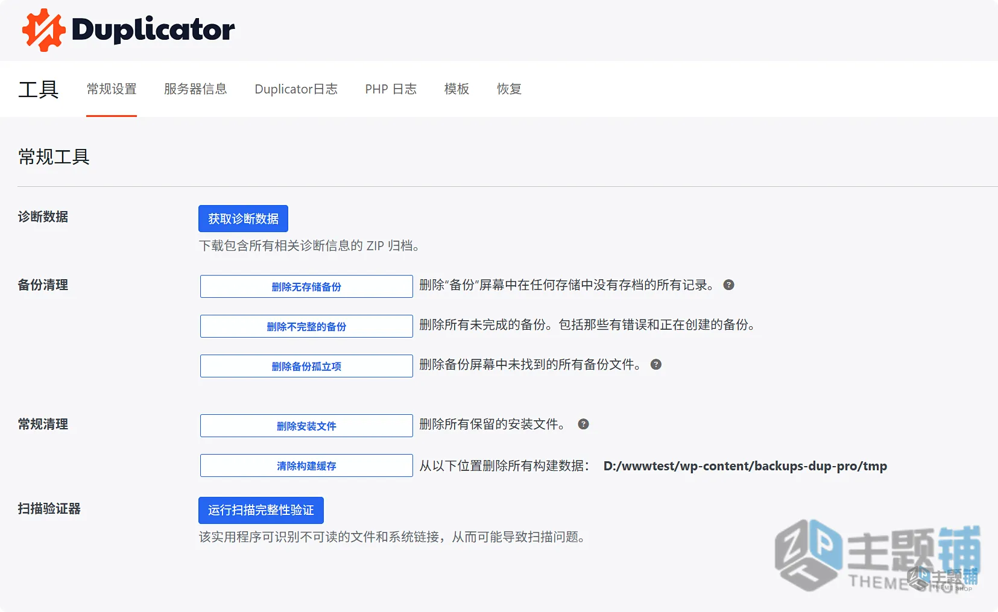998x612 pixels.
Task: Click the tmp path D:/wwwtest/wp-content/backups-dup-pro/tmp
Action: (x=745, y=466)
